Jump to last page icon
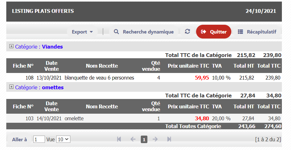Screen dimensions: 291x150 [x=169, y=139]
